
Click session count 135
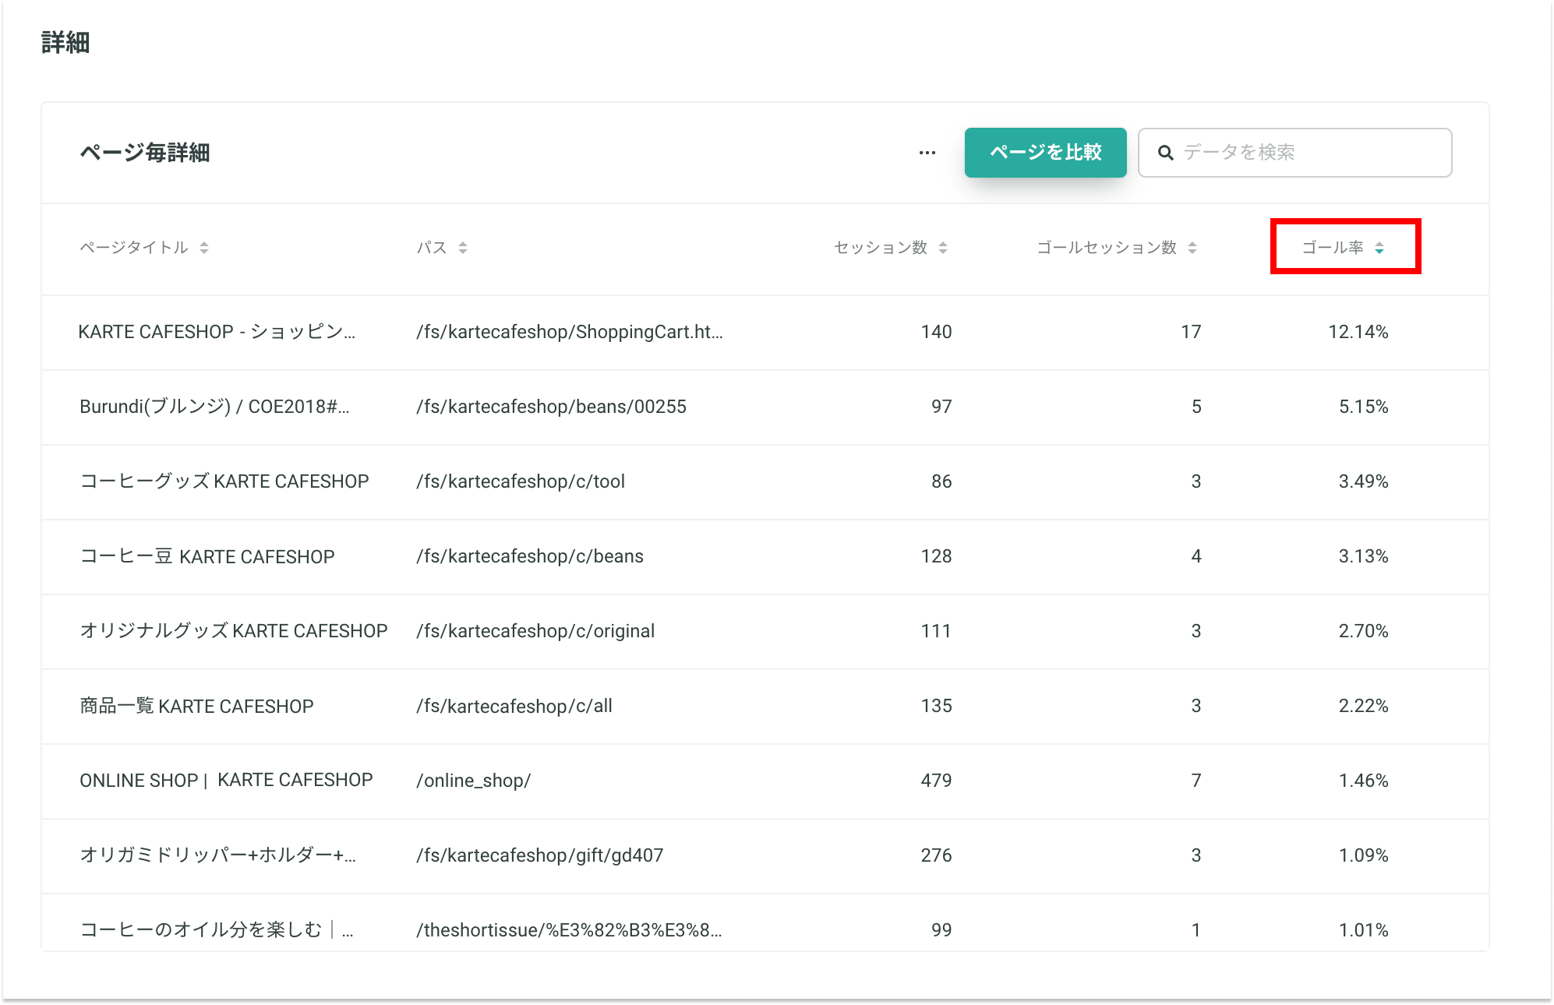pos(936,706)
